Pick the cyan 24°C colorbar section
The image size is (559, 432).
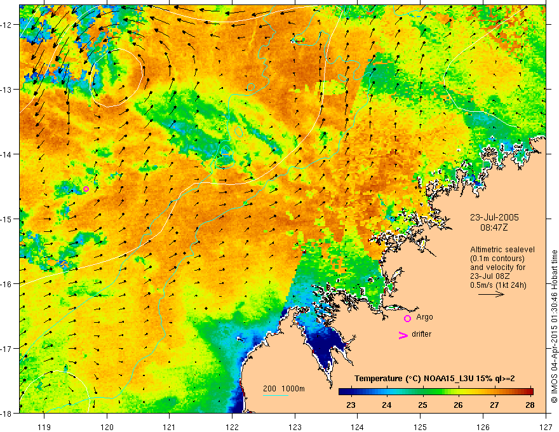(387, 391)
